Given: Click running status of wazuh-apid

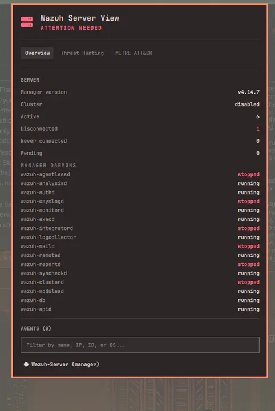Looking at the screenshot, I should click(249, 309).
